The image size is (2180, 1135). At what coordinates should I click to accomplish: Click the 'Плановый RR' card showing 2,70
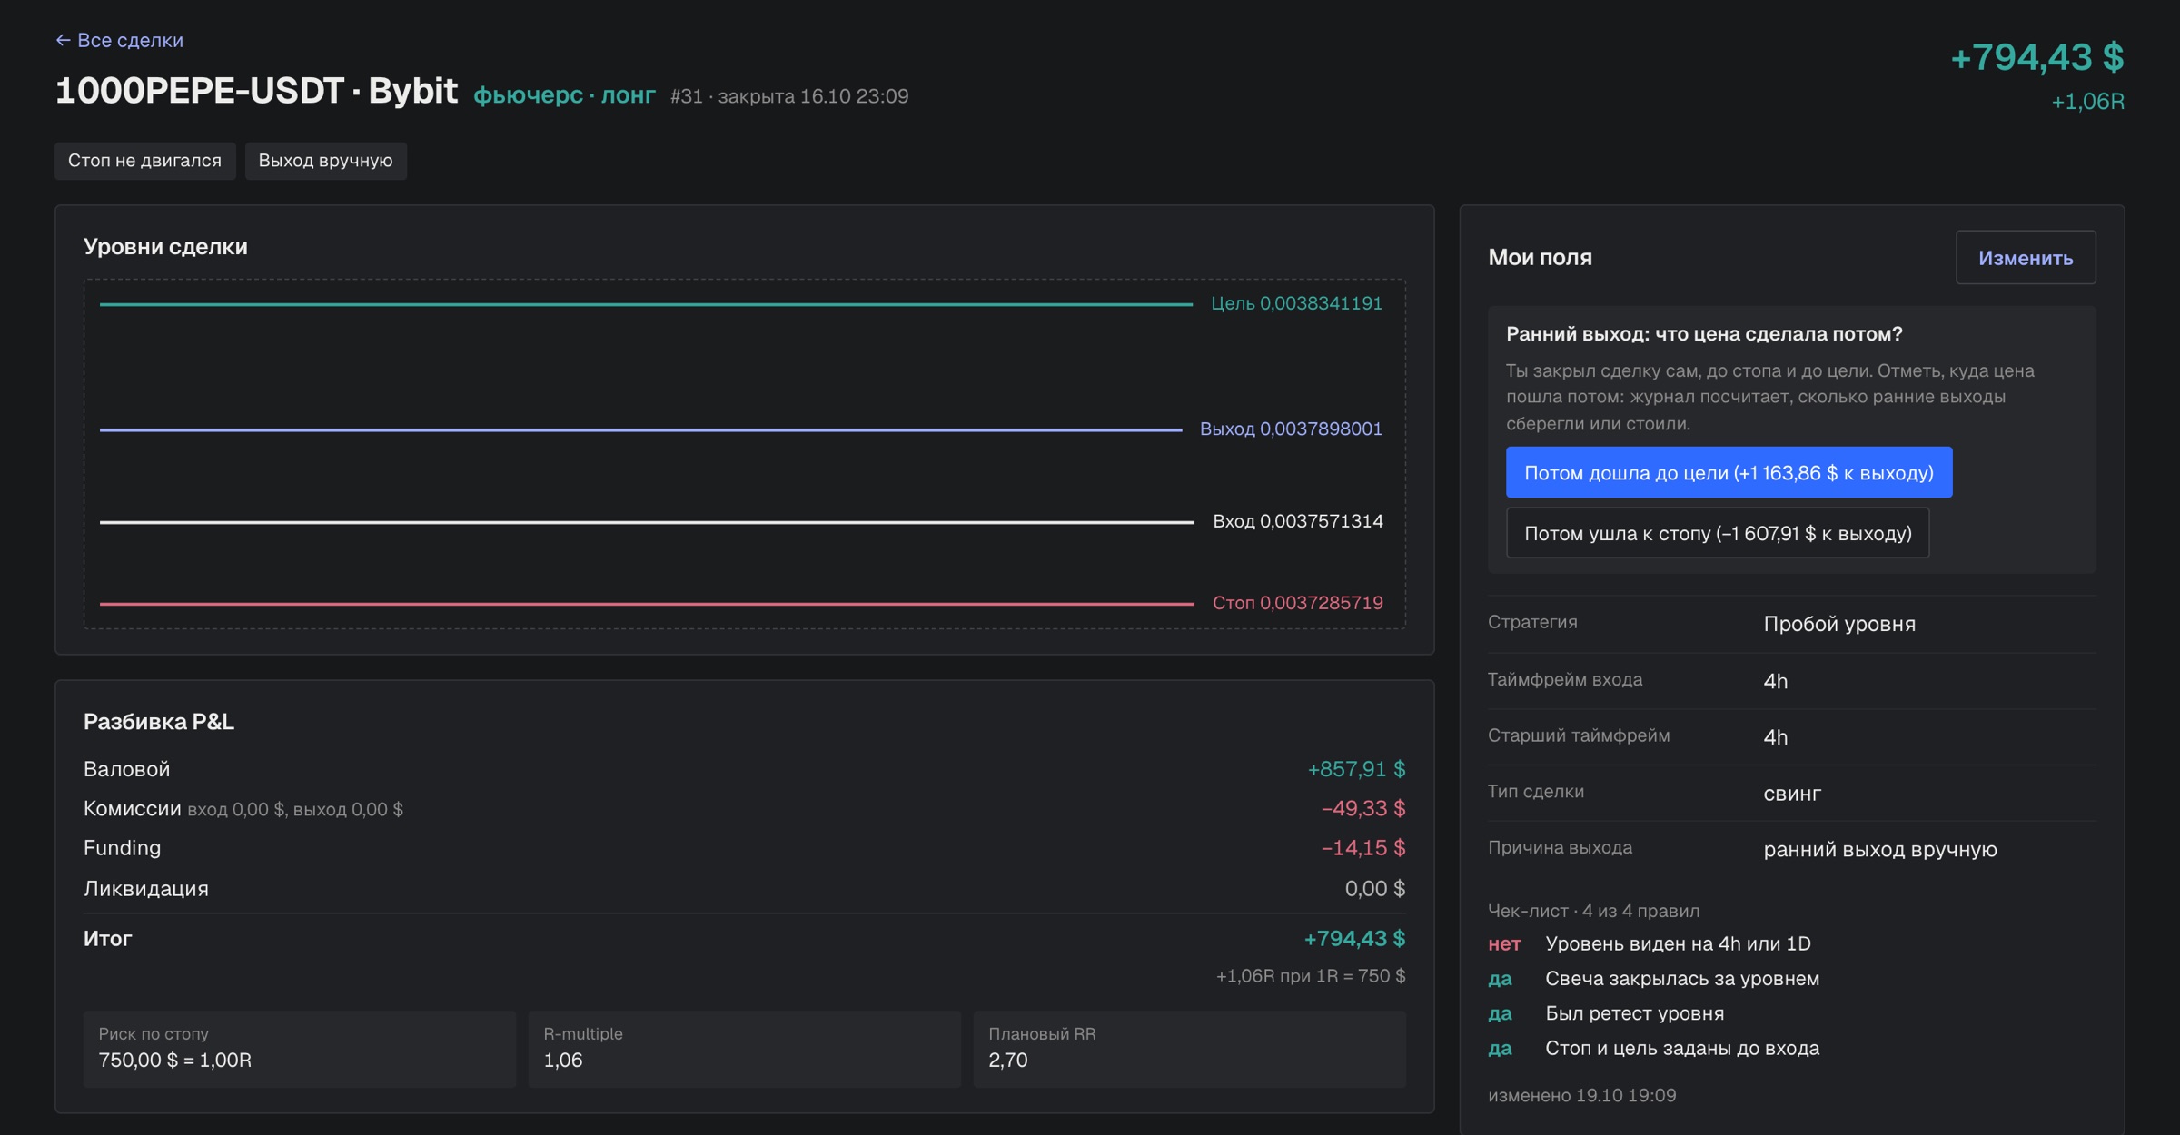(x=1190, y=1049)
